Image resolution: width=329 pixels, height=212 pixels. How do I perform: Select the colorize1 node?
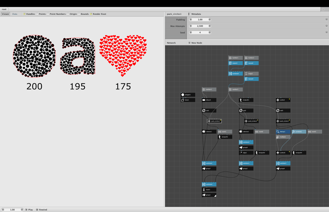coord(209,132)
